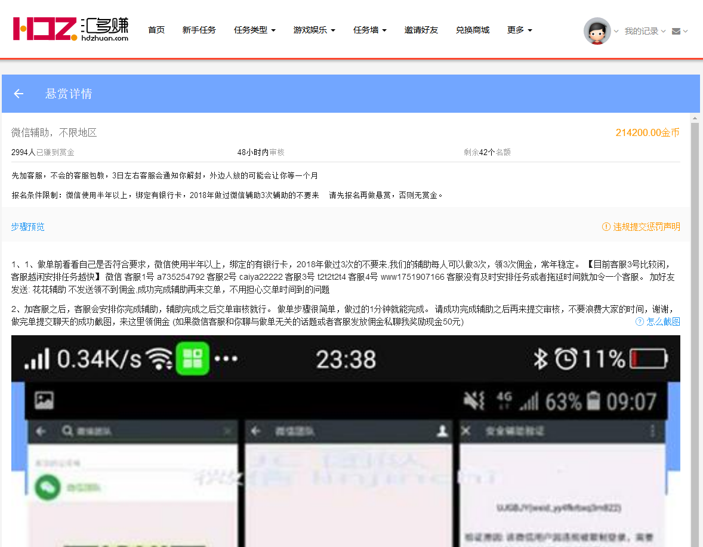Expand the arrow next to the avatar
Screen dimensions: 703x547
click(616, 32)
